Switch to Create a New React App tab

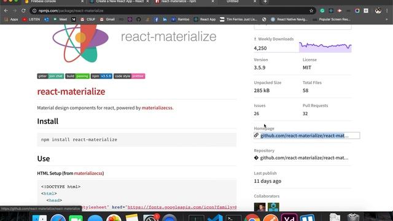click(x=119, y=1)
